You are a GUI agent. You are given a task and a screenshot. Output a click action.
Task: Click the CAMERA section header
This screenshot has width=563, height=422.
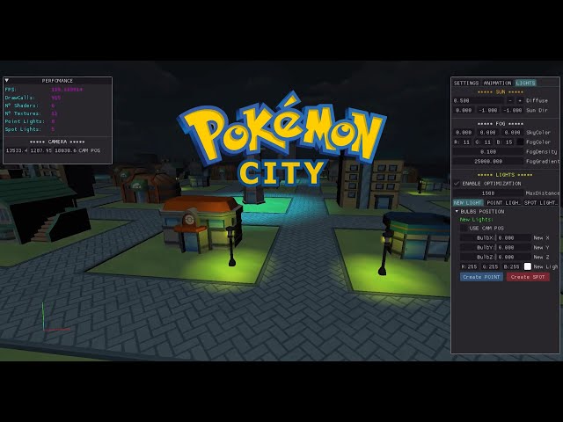tap(57, 142)
